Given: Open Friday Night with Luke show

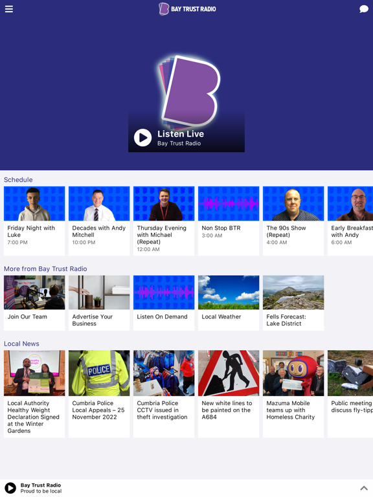Looking at the screenshot, I should pyautogui.click(x=34, y=221).
